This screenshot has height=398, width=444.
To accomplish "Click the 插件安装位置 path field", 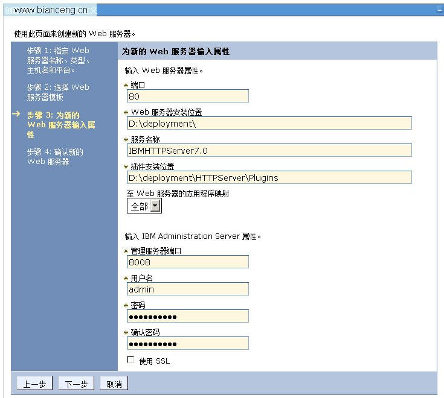I will [269, 177].
